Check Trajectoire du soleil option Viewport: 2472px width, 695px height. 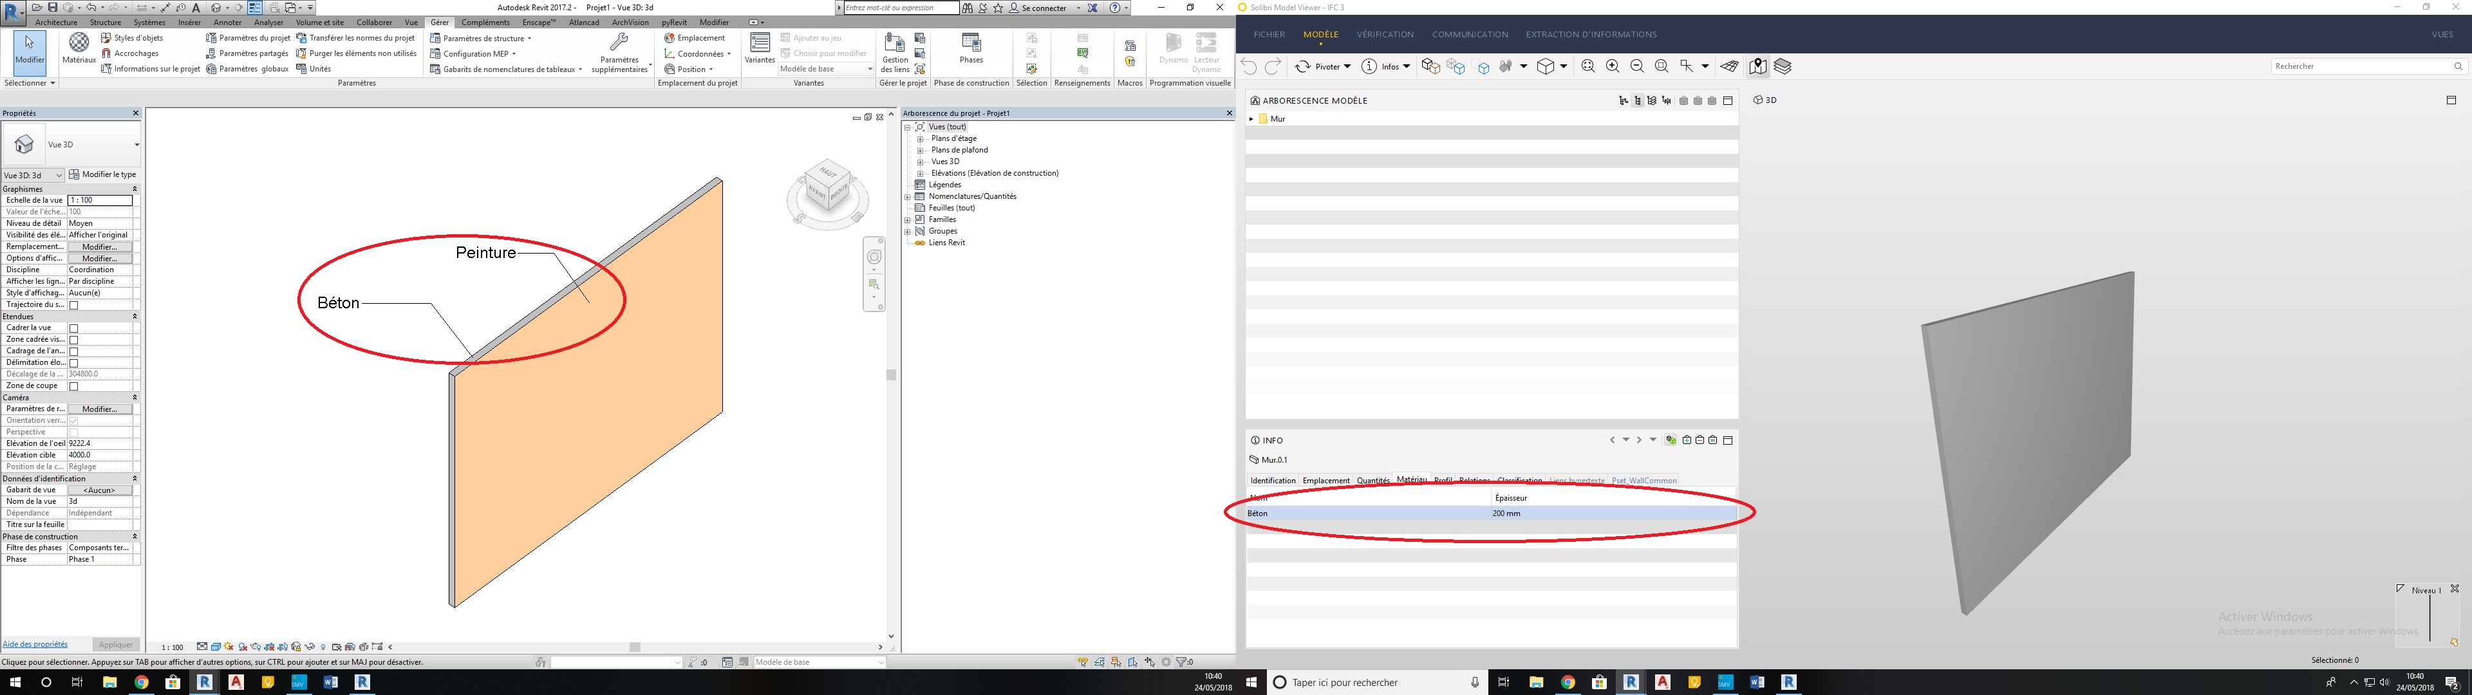click(x=74, y=305)
